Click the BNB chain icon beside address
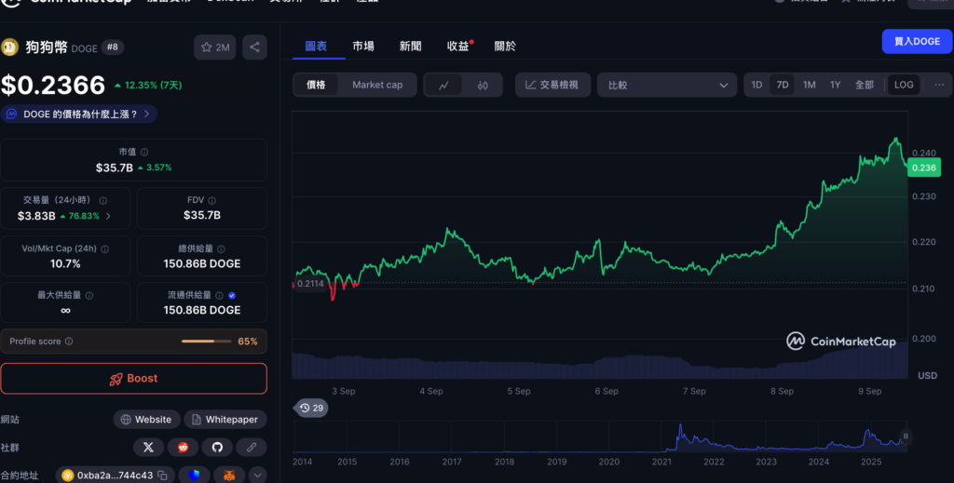The width and height of the screenshot is (954, 483). (x=67, y=476)
